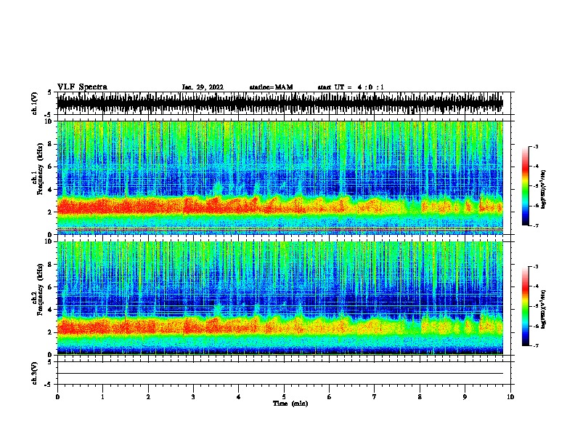Screen dimensions: 575x445
Task: Click time tick "5" on bottom axis
Action: 284,397
